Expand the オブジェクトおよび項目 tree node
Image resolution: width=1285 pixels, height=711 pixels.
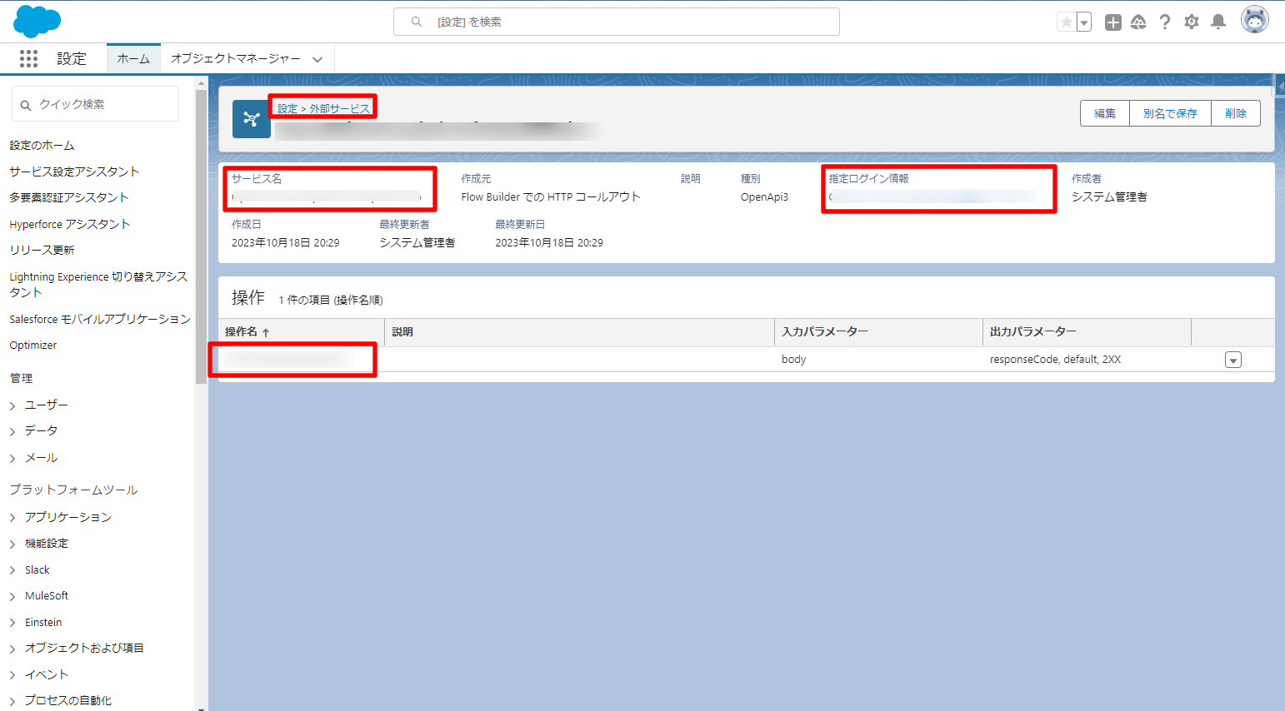click(x=12, y=649)
